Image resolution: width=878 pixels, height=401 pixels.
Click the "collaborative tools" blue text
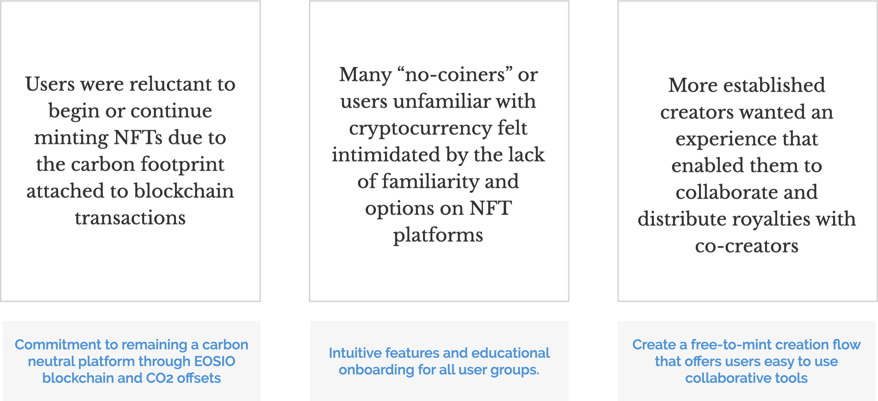pos(747,378)
